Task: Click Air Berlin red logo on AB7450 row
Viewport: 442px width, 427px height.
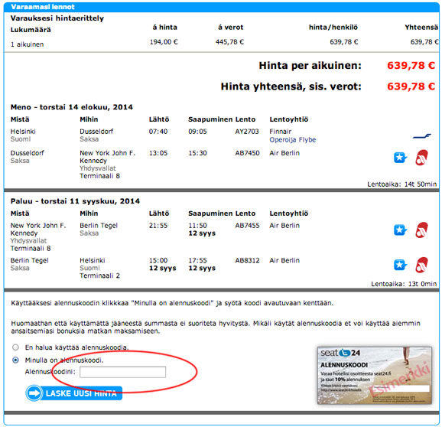Action: 421,158
